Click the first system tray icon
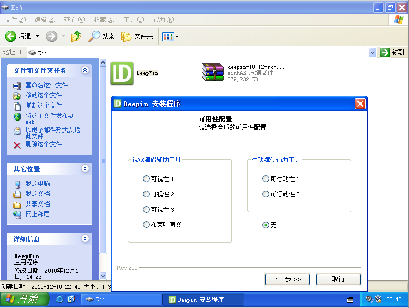Image resolution: width=409 pixels, height=308 pixels. 369,299
